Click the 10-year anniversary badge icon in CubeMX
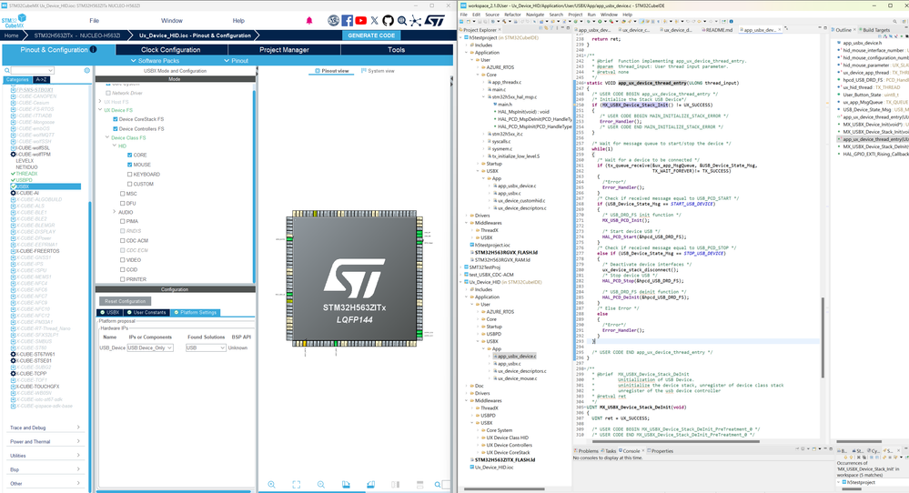909x493 pixels. coord(333,20)
